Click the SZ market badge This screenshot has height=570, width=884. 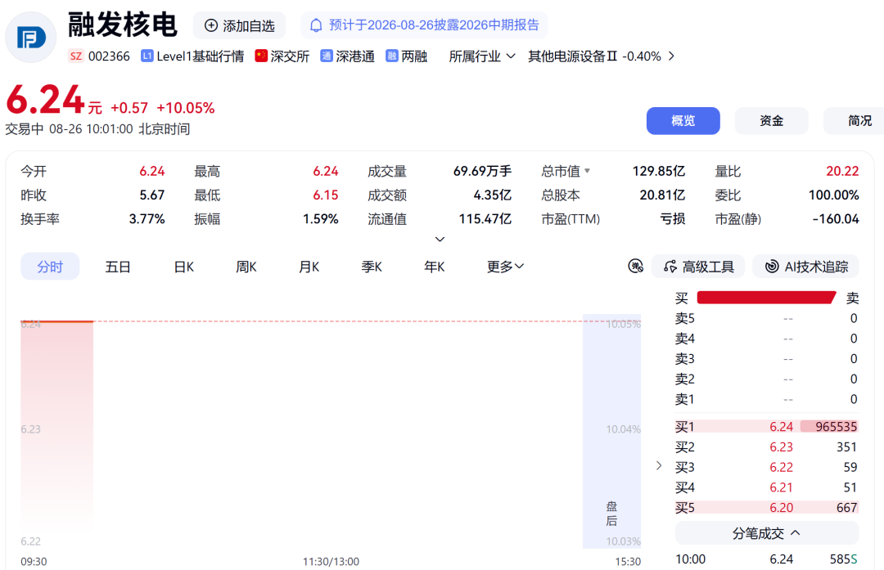pyautogui.click(x=75, y=56)
